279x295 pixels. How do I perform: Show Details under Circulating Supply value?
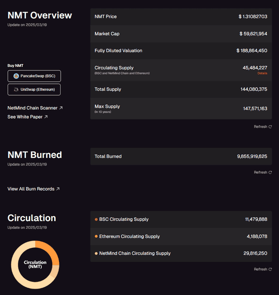click(x=262, y=73)
